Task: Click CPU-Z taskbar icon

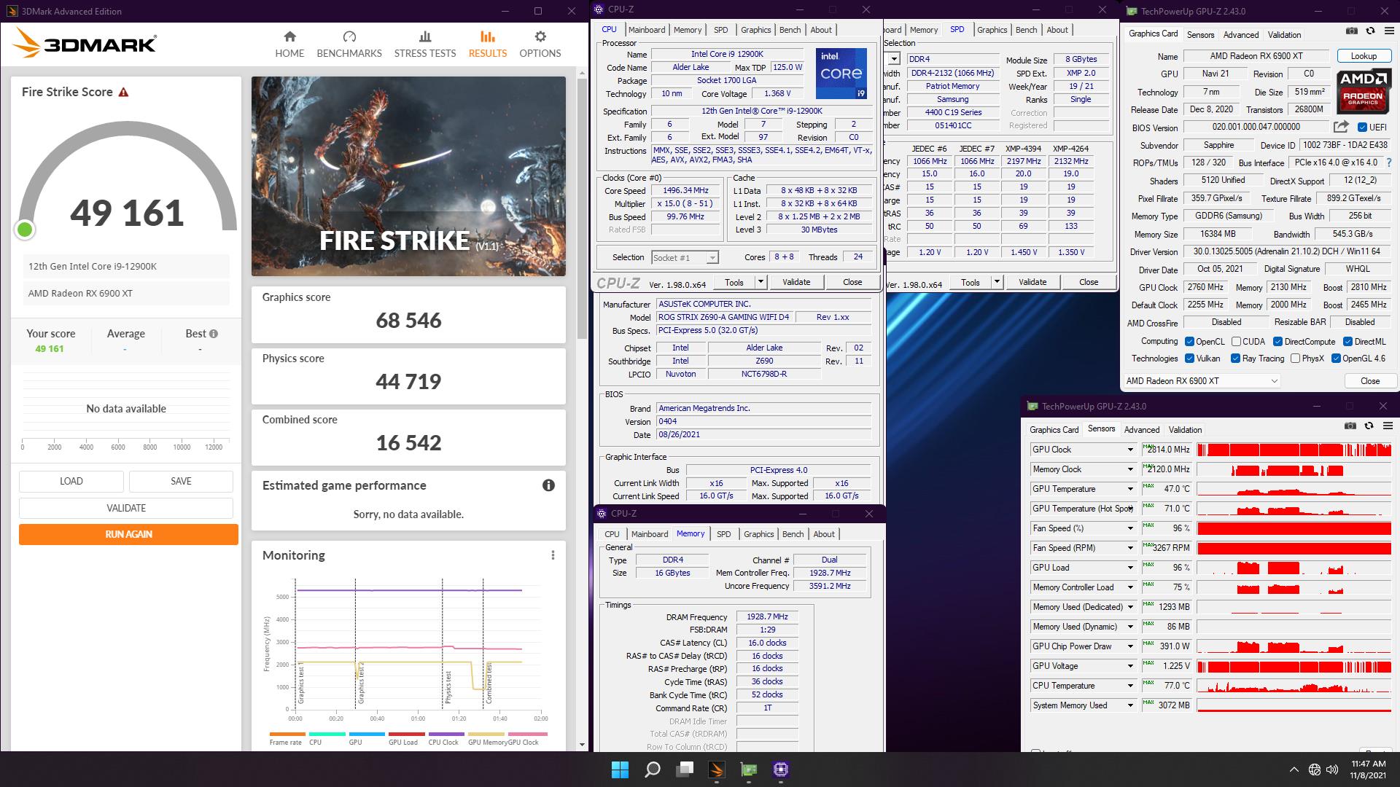Action: pos(781,770)
